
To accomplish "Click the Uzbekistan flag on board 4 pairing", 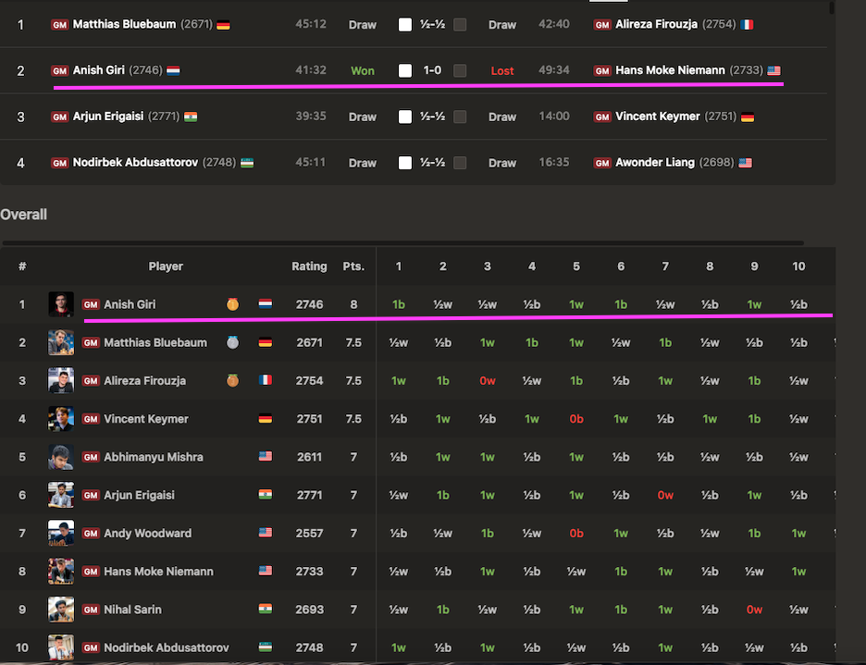I will (x=248, y=163).
